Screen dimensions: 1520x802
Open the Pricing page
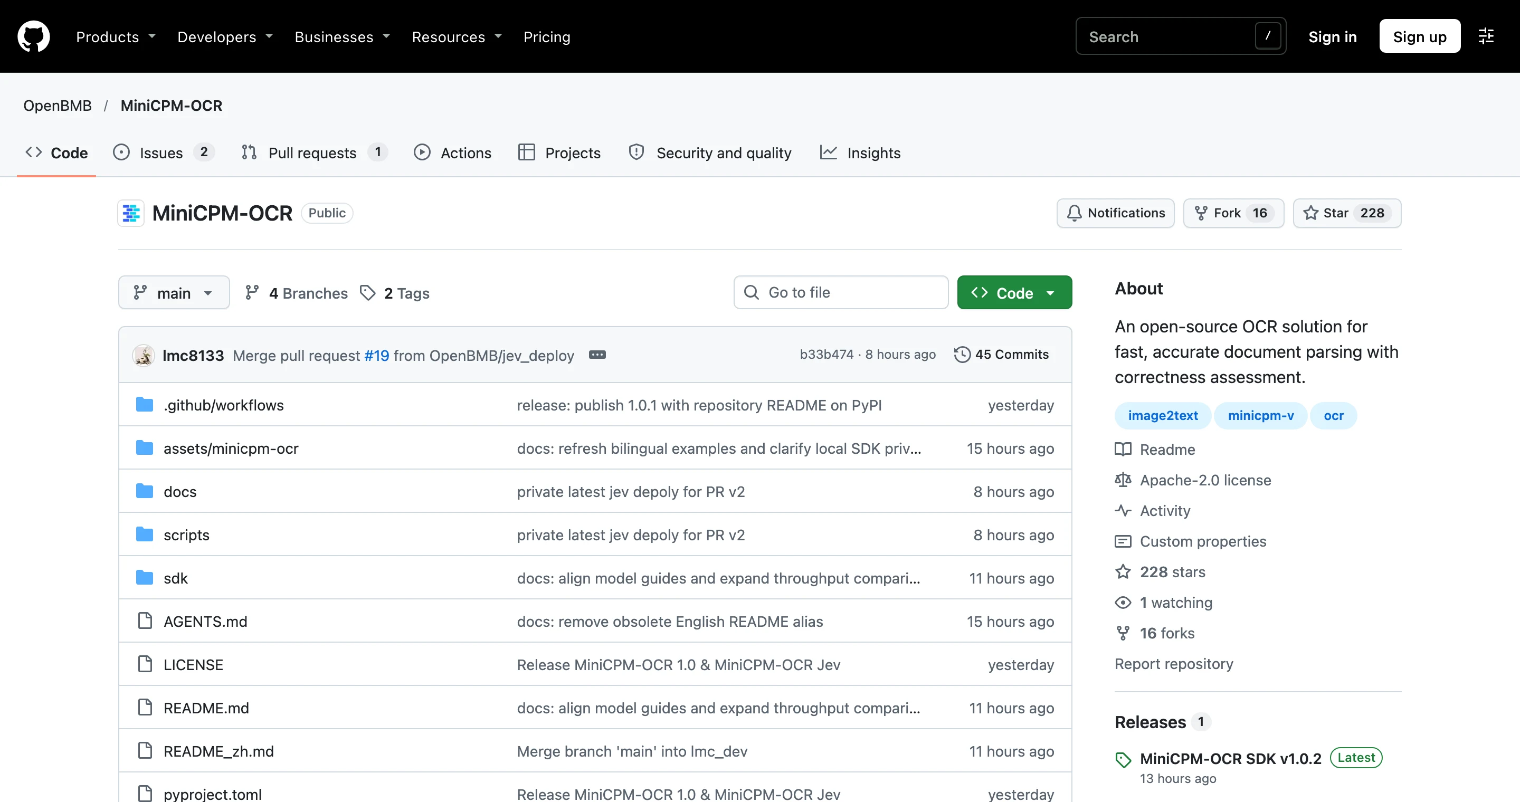click(x=546, y=36)
